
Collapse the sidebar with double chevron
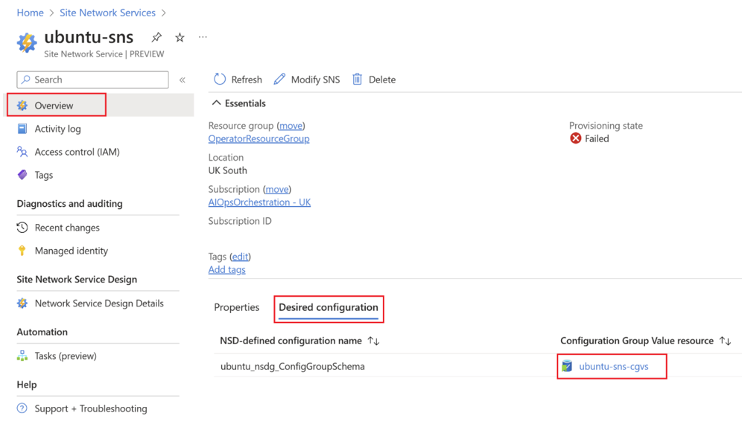click(183, 80)
